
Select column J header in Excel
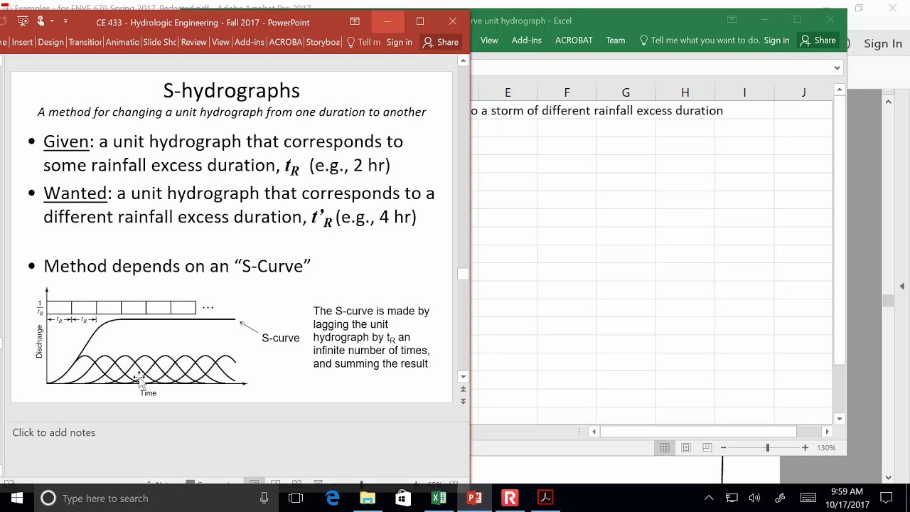tap(803, 92)
